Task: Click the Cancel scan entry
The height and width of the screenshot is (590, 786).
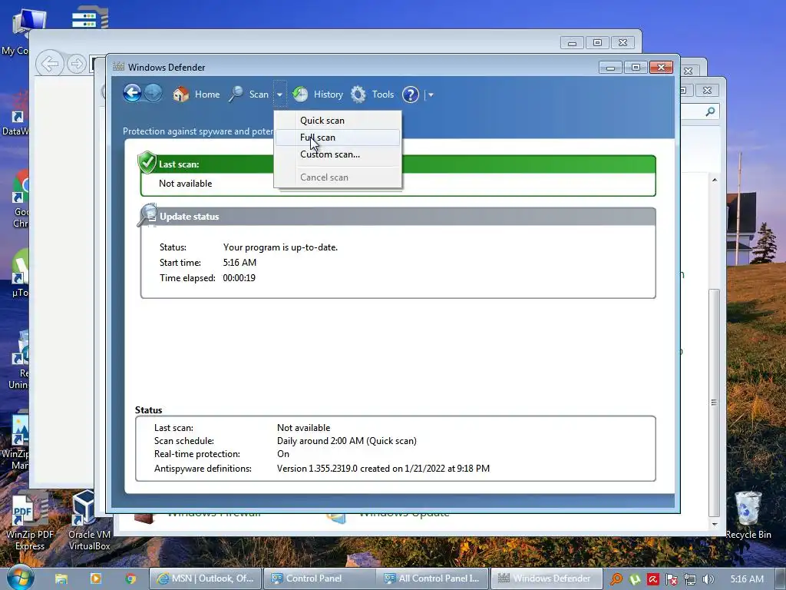Action: pyautogui.click(x=338, y=177)
